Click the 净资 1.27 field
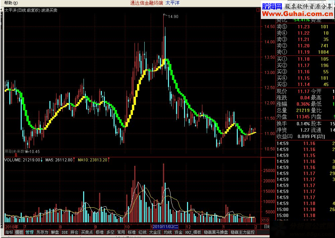Image resolution: width=335 pixels, height=238 pixels. click(x=293, y=130)
